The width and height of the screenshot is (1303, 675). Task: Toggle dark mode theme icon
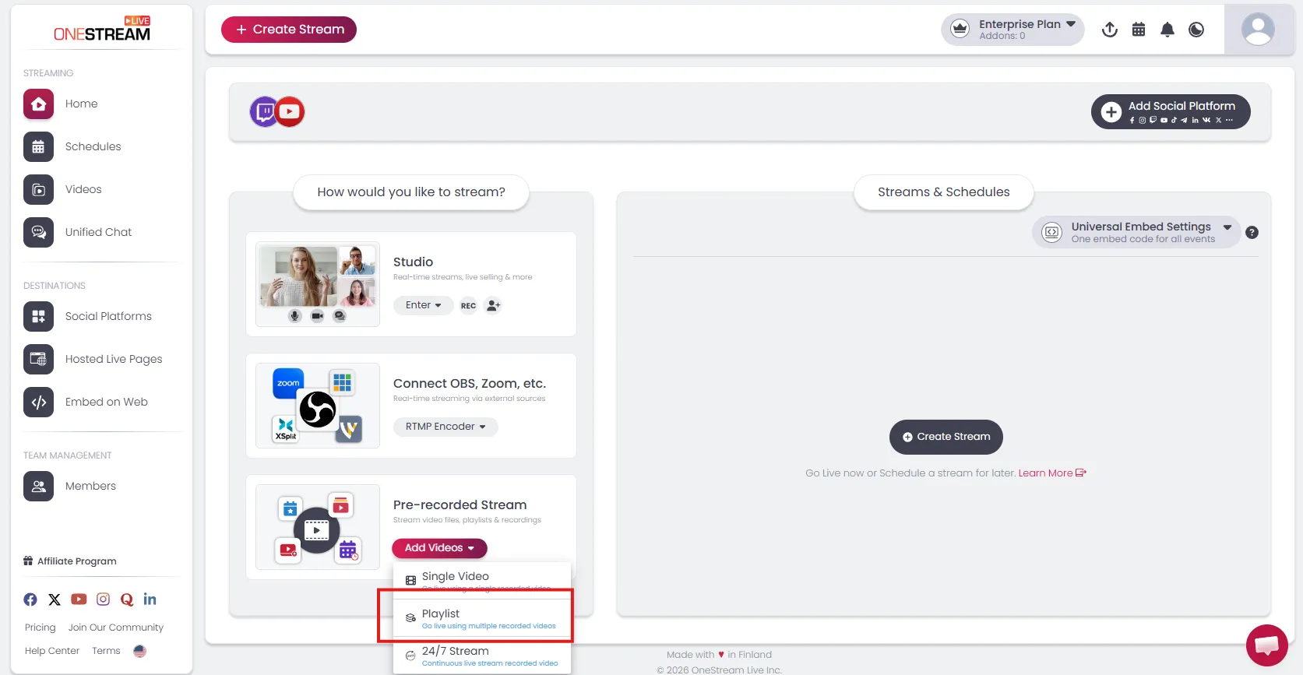(1196, 30)
